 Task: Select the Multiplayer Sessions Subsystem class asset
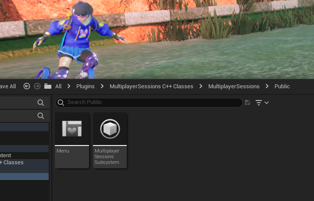(110, 140)
